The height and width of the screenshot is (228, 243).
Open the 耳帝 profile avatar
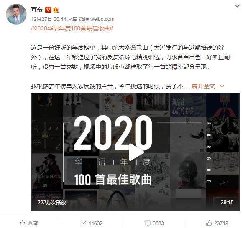pos(16,14)
